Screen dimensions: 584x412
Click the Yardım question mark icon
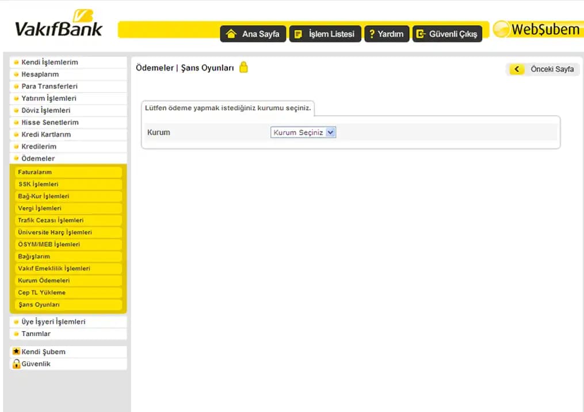point(372,34)
